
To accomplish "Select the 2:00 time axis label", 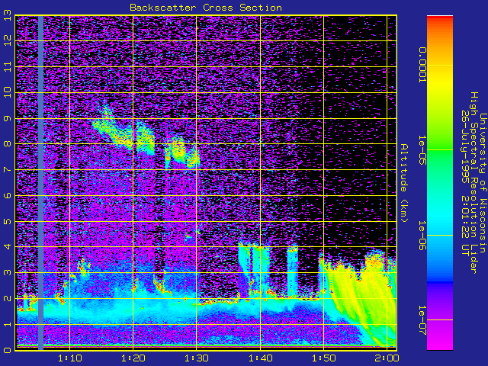I will pyautogui.click(x=387, y=358).
